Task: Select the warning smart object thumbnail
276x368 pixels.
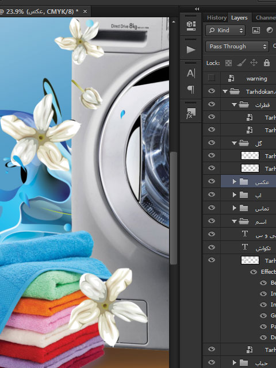Action: click(231, 78)
